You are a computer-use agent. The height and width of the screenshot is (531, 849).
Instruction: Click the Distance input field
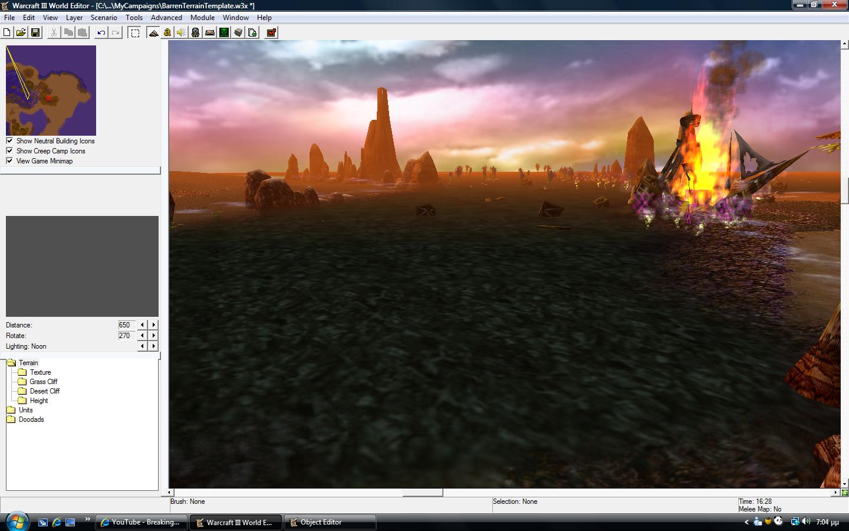[x=126, y=325]
